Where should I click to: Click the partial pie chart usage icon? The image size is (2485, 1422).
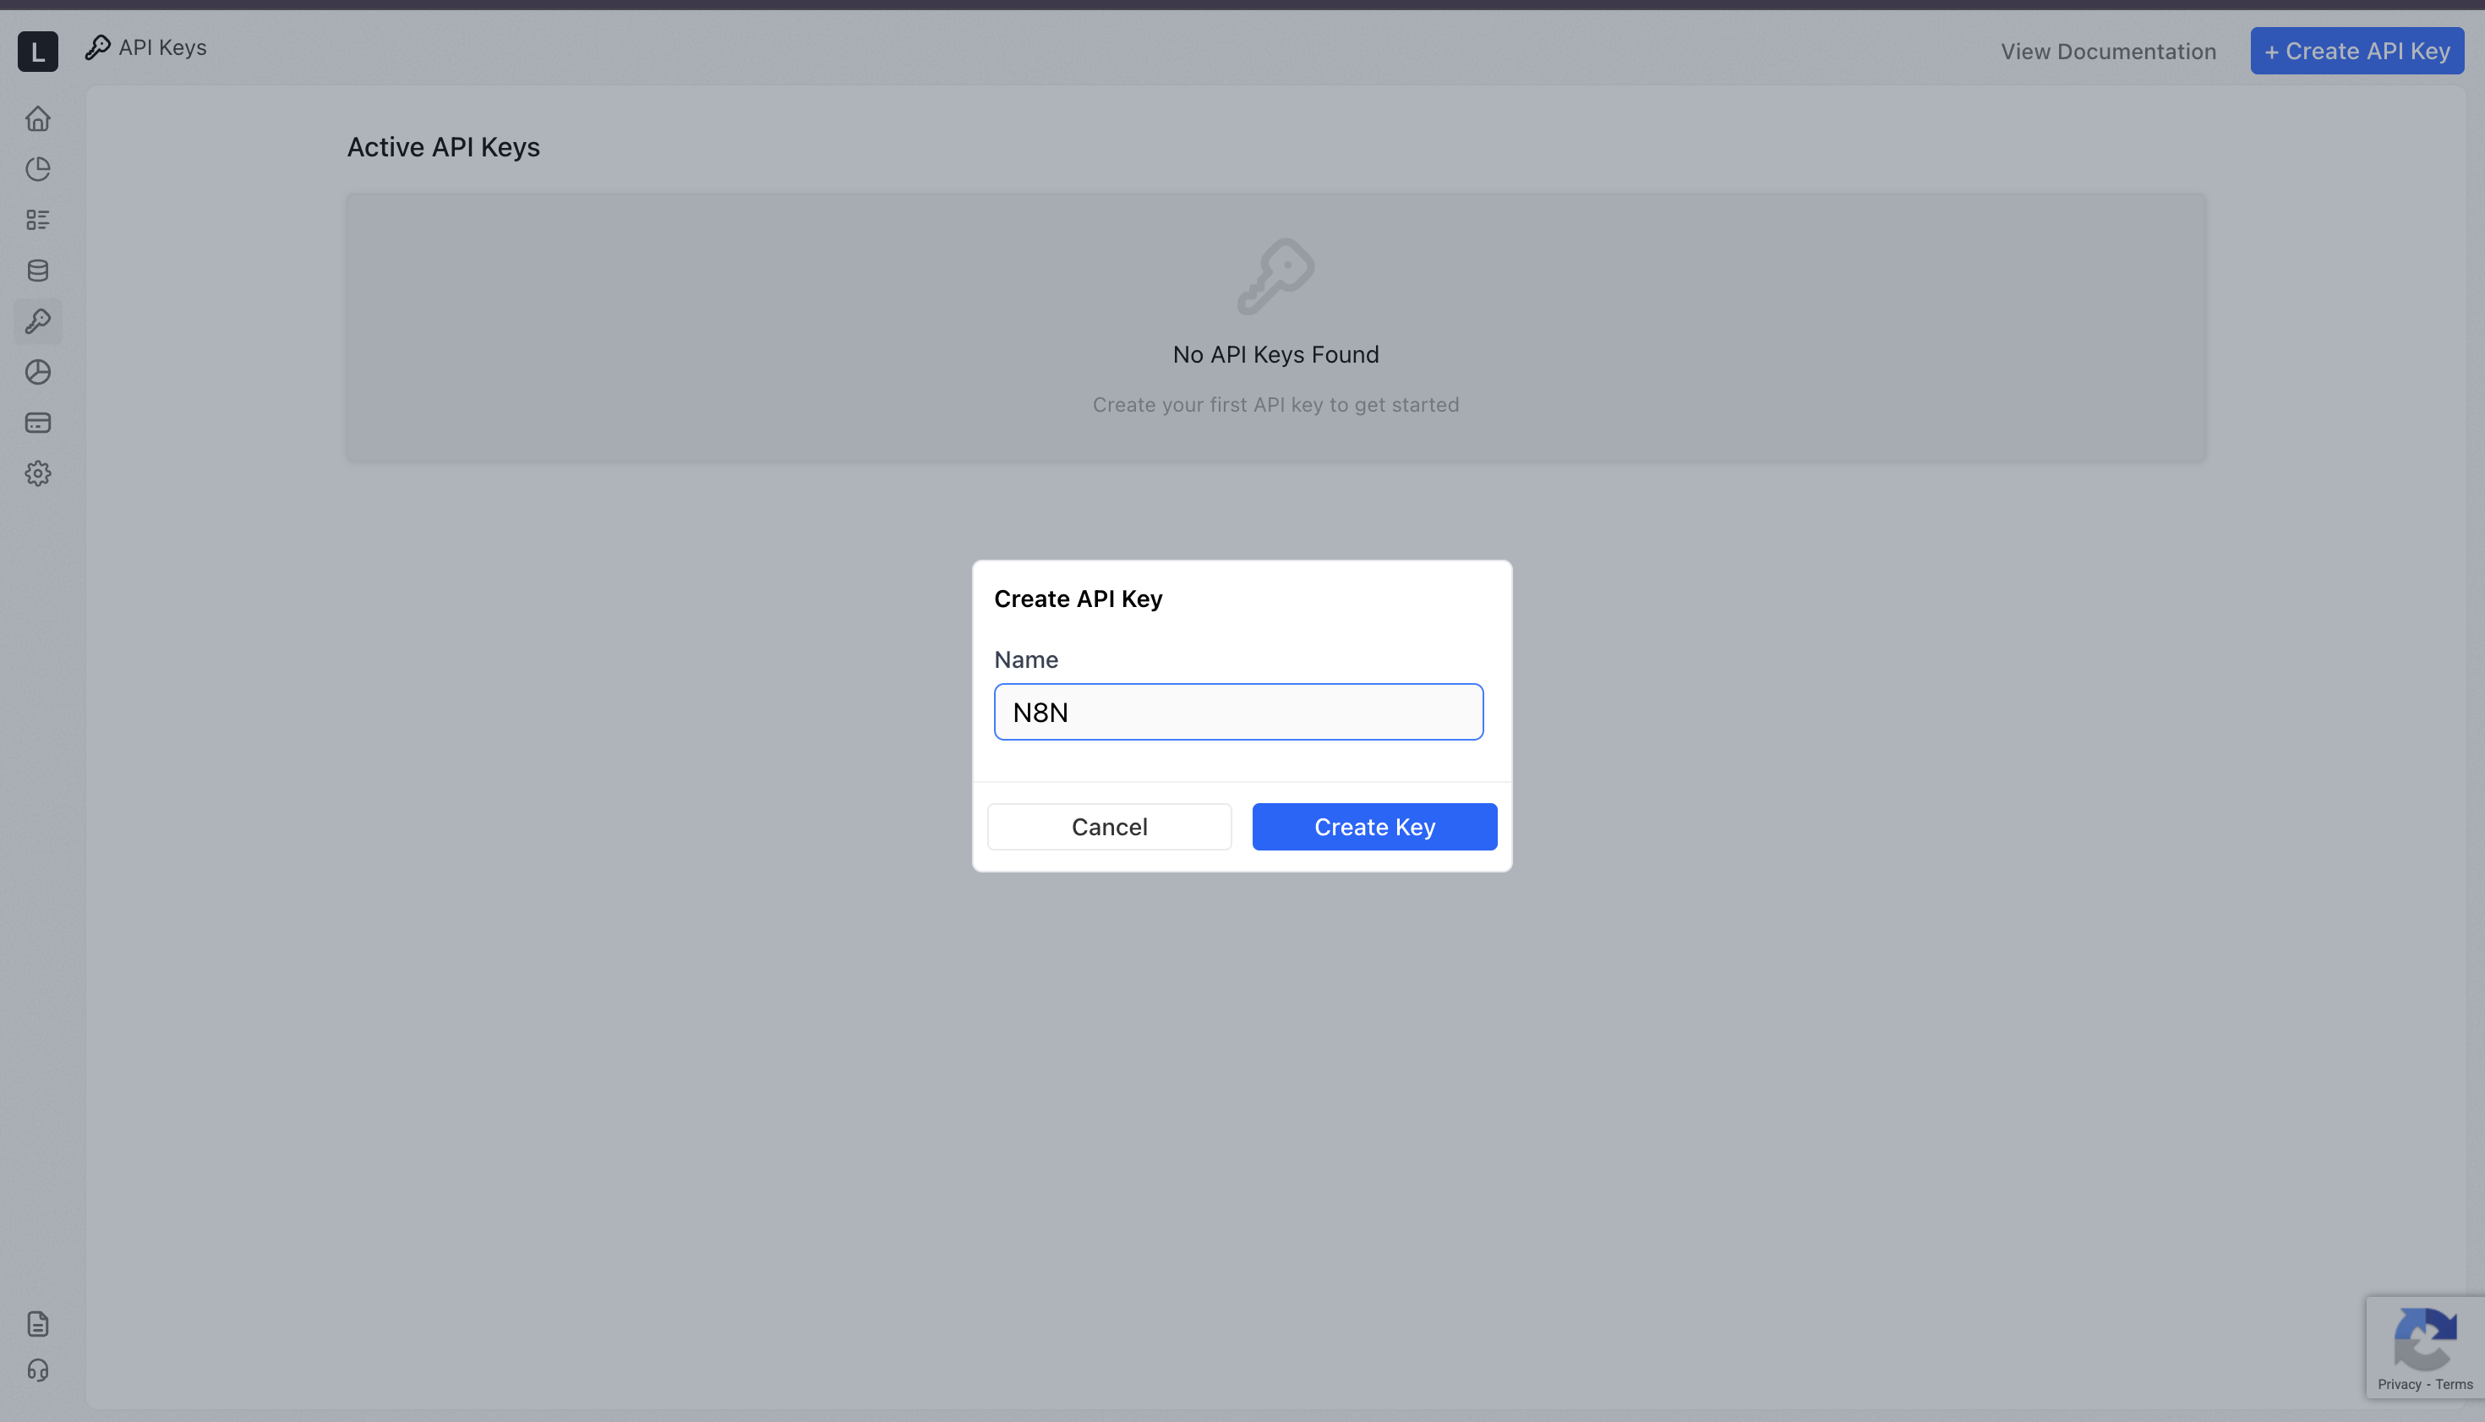[x=37, y=169]
